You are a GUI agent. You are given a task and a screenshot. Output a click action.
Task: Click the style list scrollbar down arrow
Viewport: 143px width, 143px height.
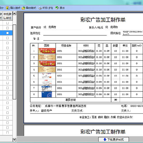click(x=14, y=140)
